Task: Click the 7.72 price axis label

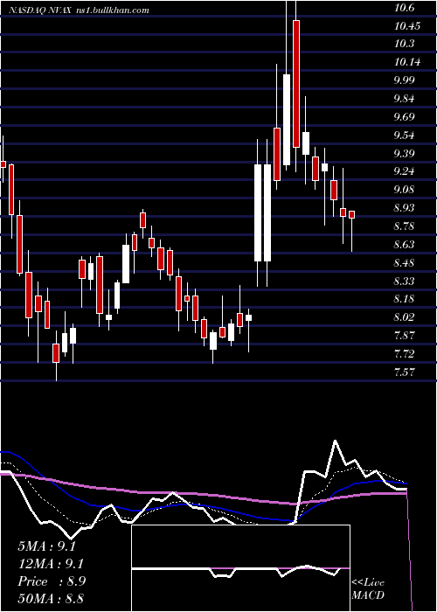Action: tap(405, 354)
